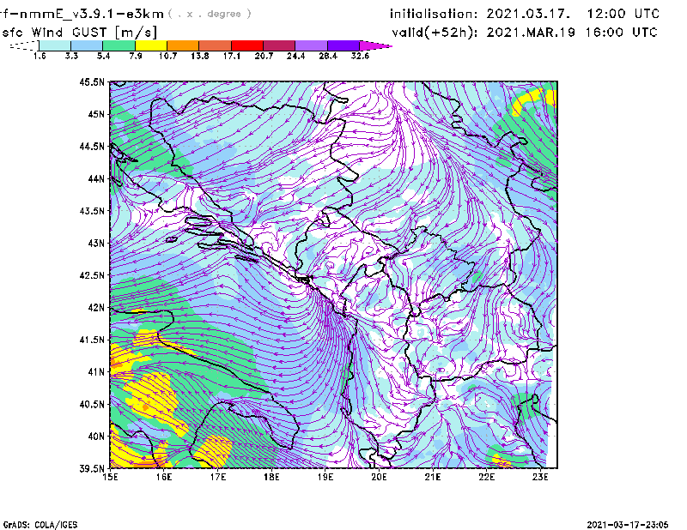Click the red 17.1–20.7 legend swatch
This screenshot has width=687, height=530.
click(247, 45)
